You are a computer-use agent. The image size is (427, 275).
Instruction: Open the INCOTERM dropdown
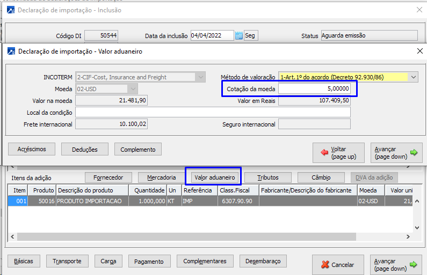201,77
